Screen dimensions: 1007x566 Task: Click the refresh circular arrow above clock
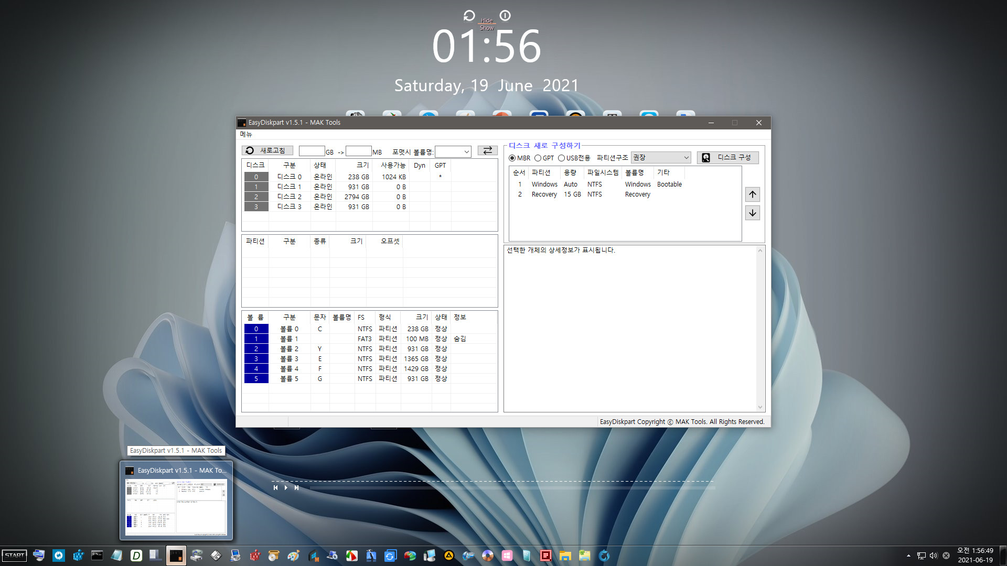[469, 16]
